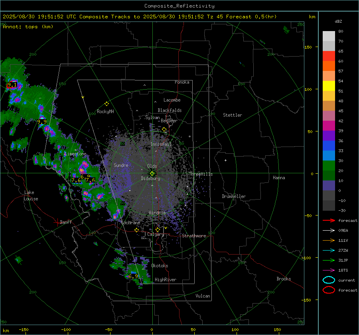Select the orange 111V arrow legend icon
359x335 pixels.
pos(329,240)
